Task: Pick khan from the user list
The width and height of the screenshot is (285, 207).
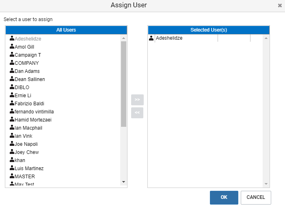Action: [20, 160]
